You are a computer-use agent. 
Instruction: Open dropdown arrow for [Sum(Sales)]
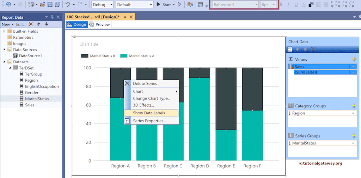tap(353, 72)
